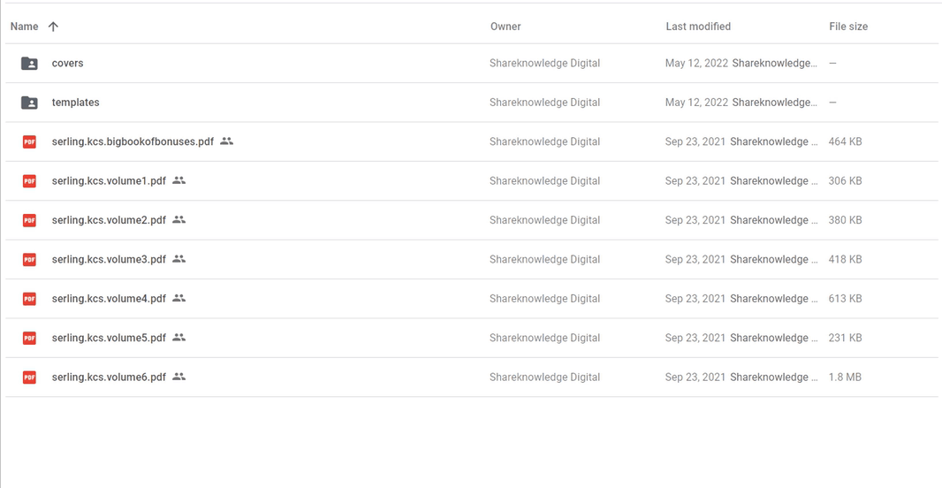Sort by the Name column header

tap(24, 27)
